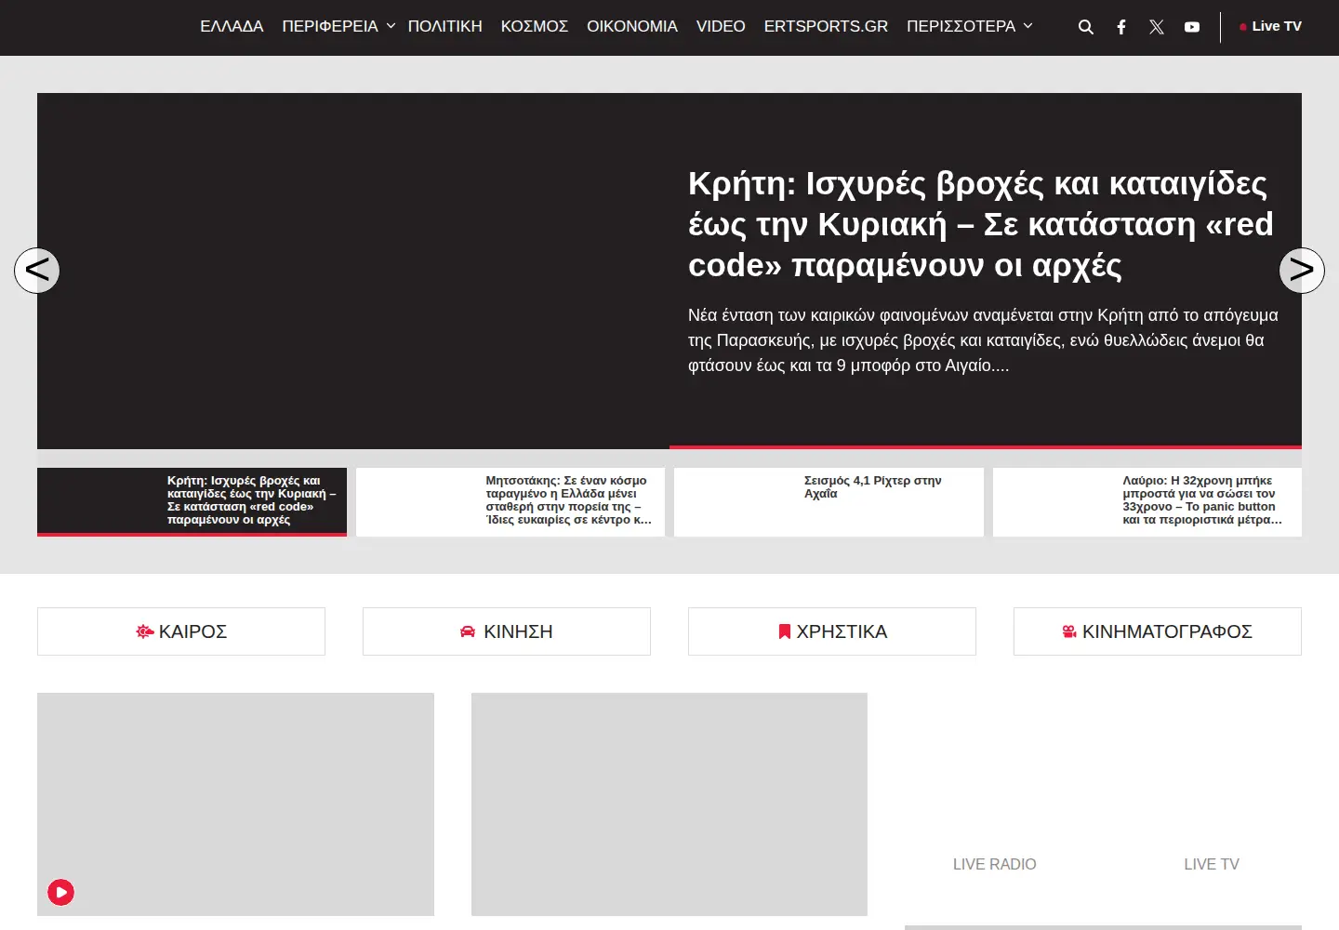The image size is (1339, 930).
Task: Open the ΧΡΗΣΤΙΚΑ useful info button
Action: [x=832, y=631]
